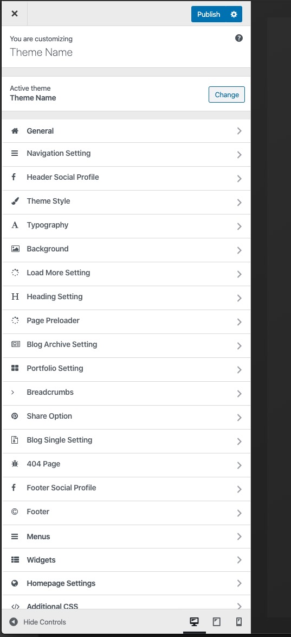291x637 pixels.
Task: Expand the Breadcrumbs section chevron
Action: click(239, 394)
